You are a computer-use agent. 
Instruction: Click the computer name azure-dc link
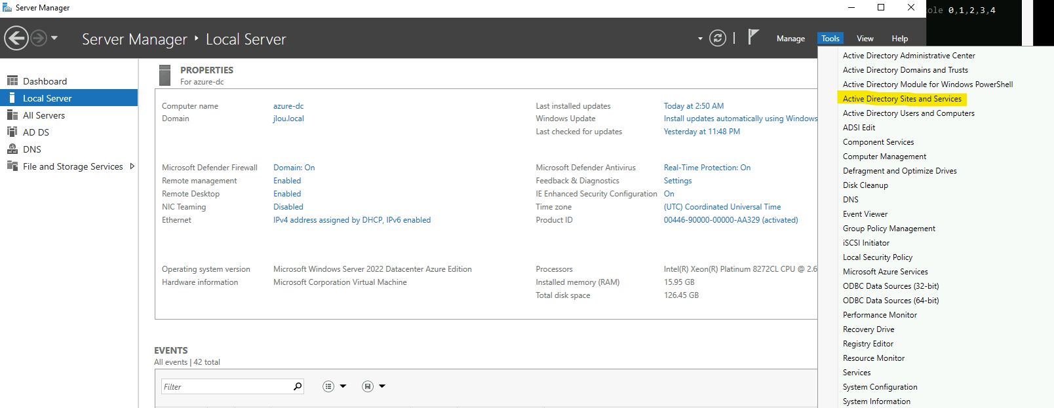point(288,106)
